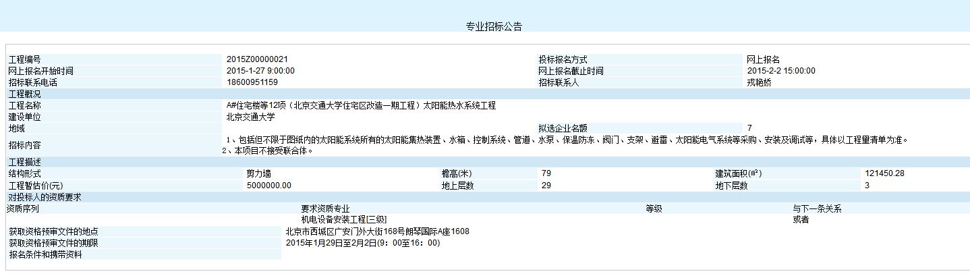This screenshot has width=970, height=280.
Task: Click the 网上报名 registration method value
Action: pos(764,60)
